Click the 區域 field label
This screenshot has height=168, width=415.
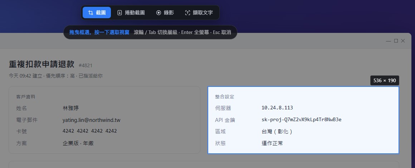click(220, 132)
